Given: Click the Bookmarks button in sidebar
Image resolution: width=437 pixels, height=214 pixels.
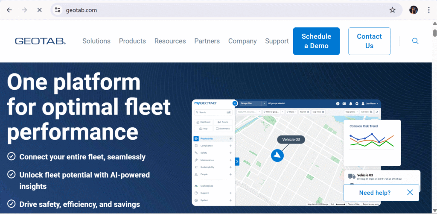Looking at the screenshot, I should point(223,129).
